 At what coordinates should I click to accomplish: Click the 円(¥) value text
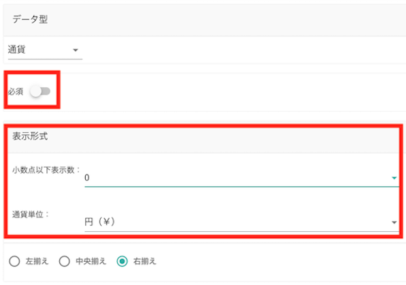pos(99,222)
